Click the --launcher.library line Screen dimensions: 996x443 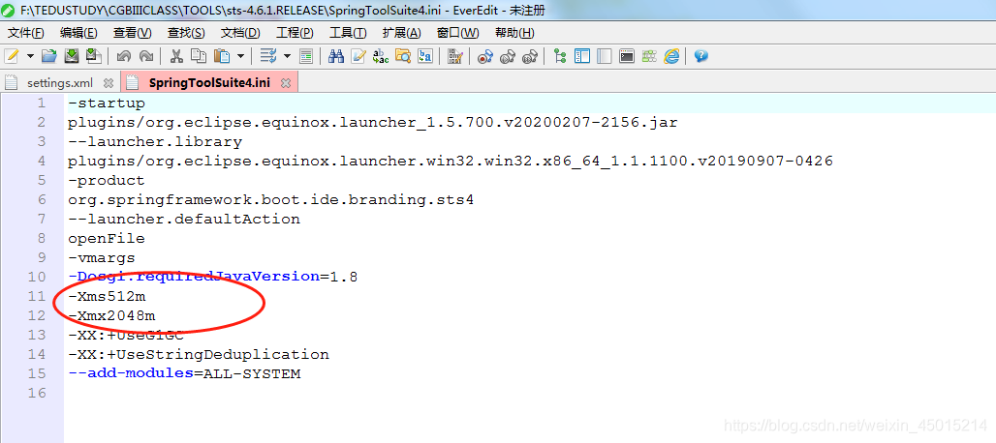pos(155,141)
